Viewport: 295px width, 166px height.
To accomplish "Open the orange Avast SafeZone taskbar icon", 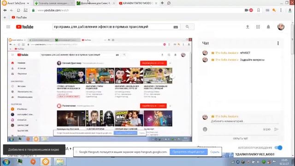I will click(46, 162).
